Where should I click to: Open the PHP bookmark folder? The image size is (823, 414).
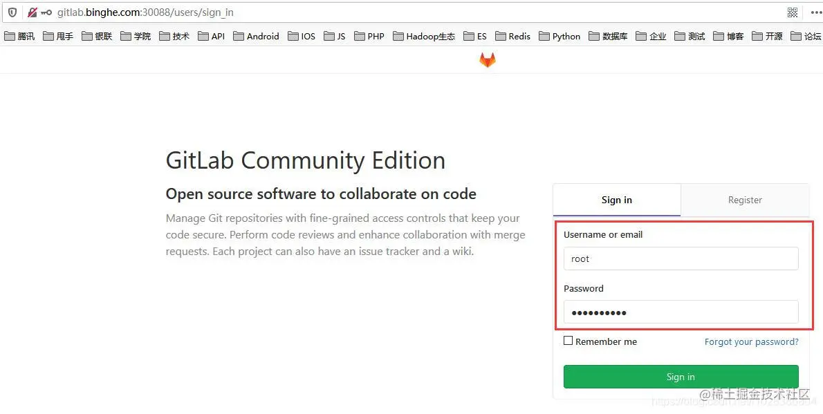tap(369, 36)
